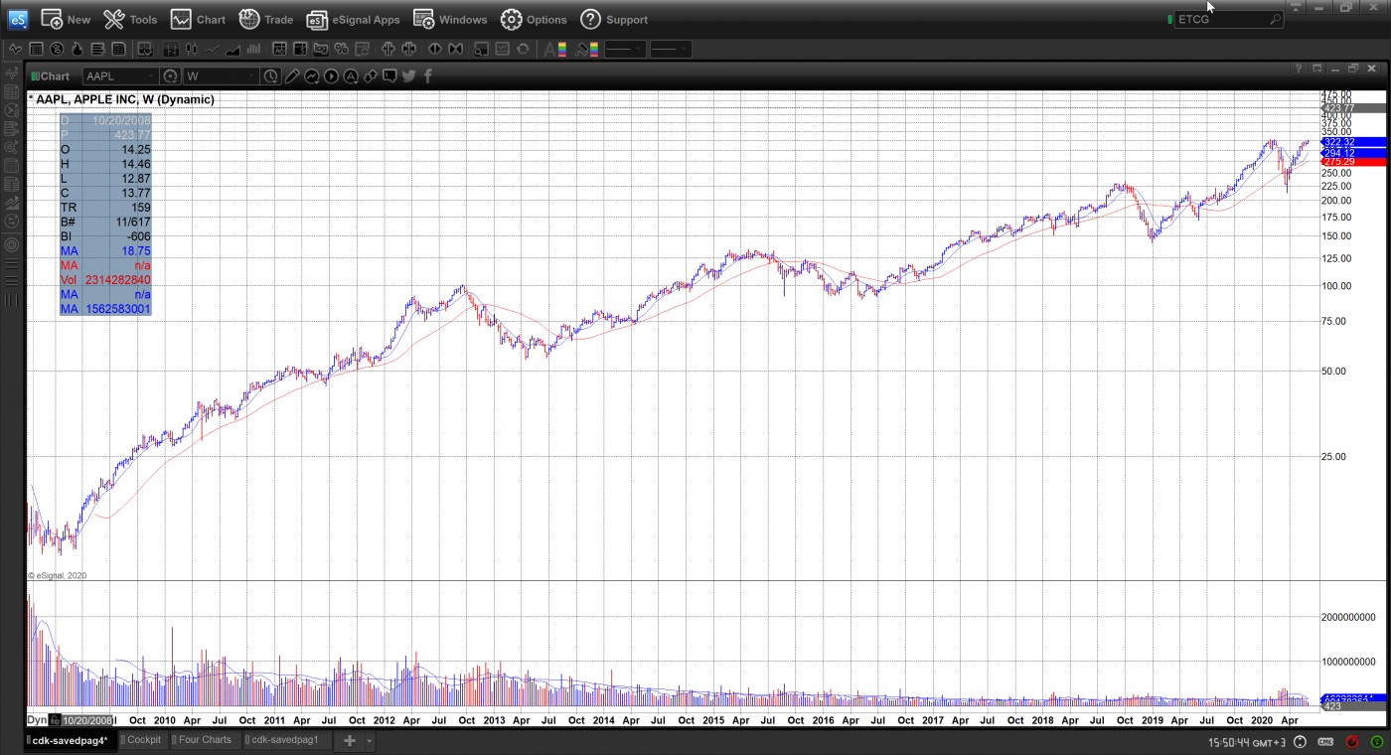This screenshot has width=1391, height=755.
Task: Click the globe news toolbar icon
Action: point(57,49)
